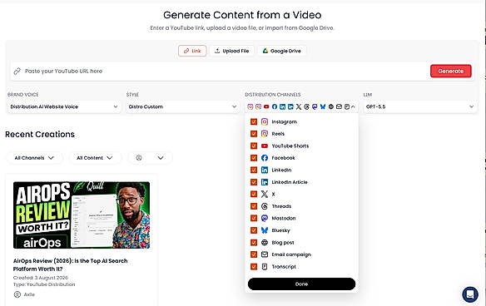Click the Threads icon in channels summary bar
Viewport: 486px width, 306px height.
306,106
